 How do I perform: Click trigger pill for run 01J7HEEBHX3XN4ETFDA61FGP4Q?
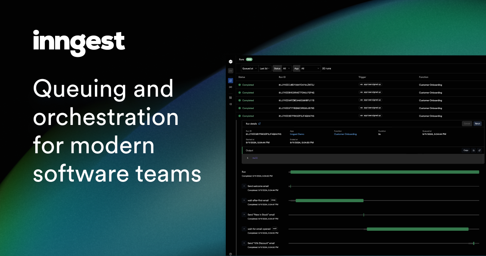pos(370,92)
